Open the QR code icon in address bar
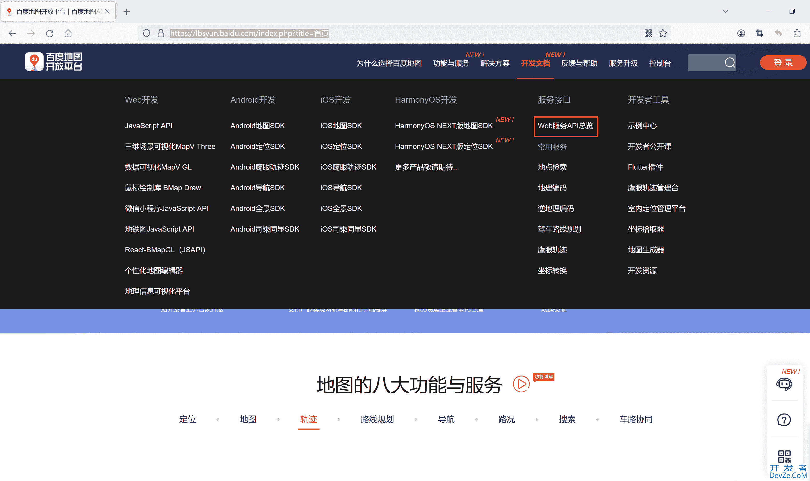Viewport: 810px width, 481px height. [648, 33]
